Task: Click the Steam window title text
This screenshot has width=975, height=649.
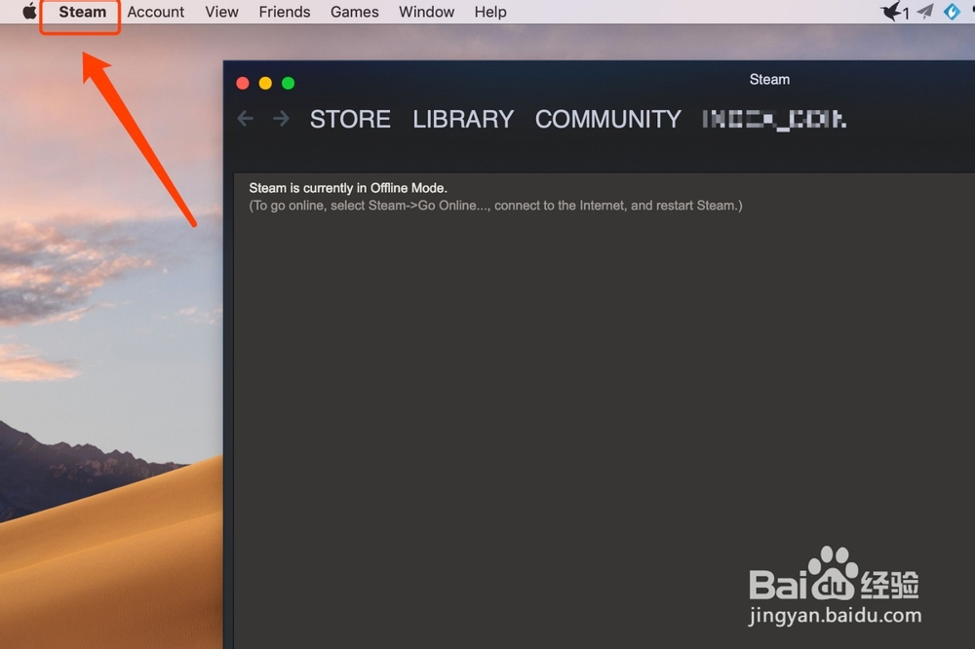Action: point(769,79)
